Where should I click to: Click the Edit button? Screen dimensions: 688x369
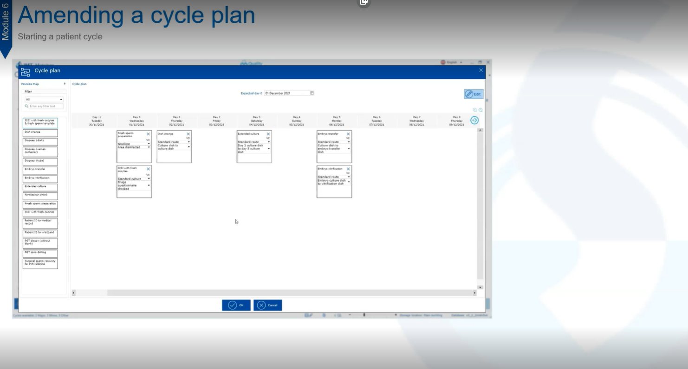coord(474,94)
